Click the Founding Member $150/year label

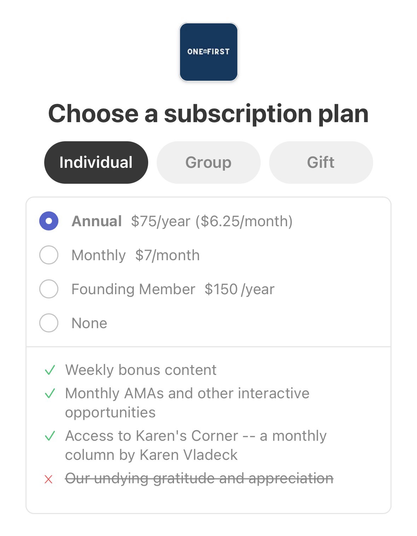click(173, 289)
